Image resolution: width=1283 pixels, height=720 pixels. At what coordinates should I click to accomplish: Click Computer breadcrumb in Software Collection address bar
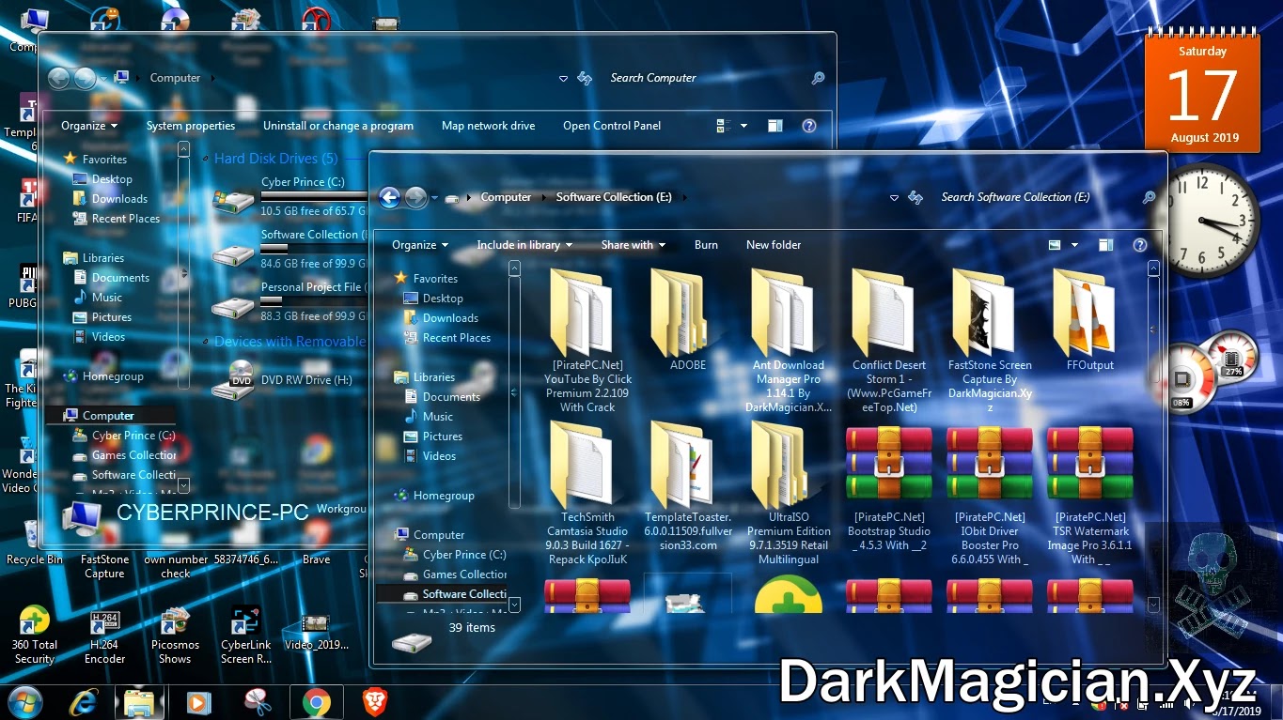coord(506,197)
